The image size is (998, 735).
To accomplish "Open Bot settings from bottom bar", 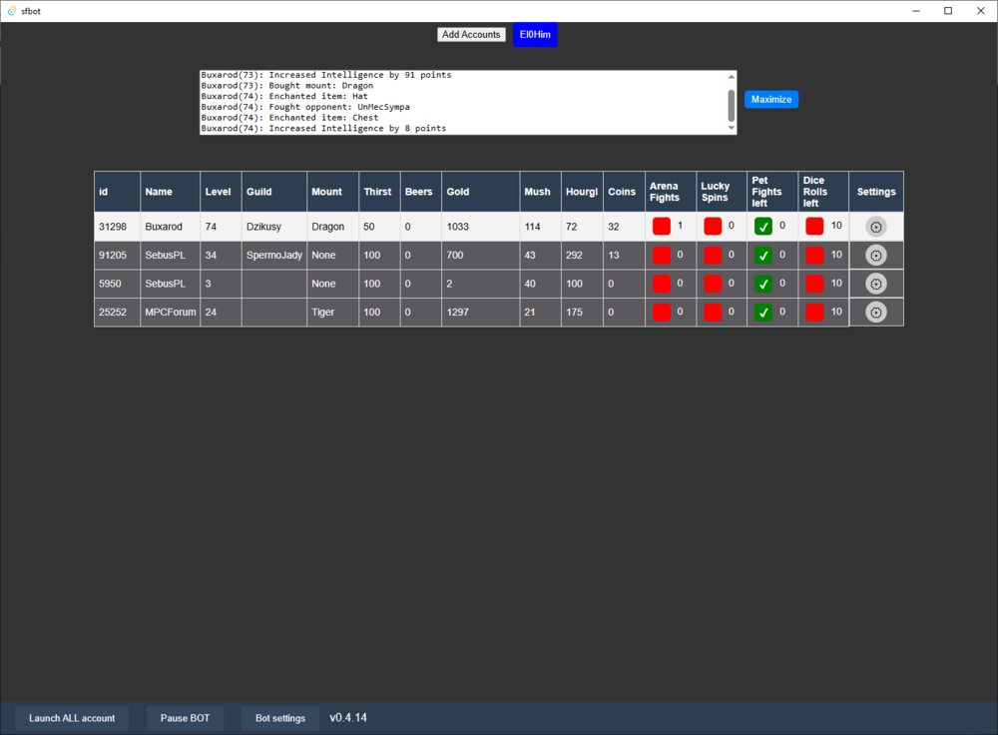I will [280, 718].
